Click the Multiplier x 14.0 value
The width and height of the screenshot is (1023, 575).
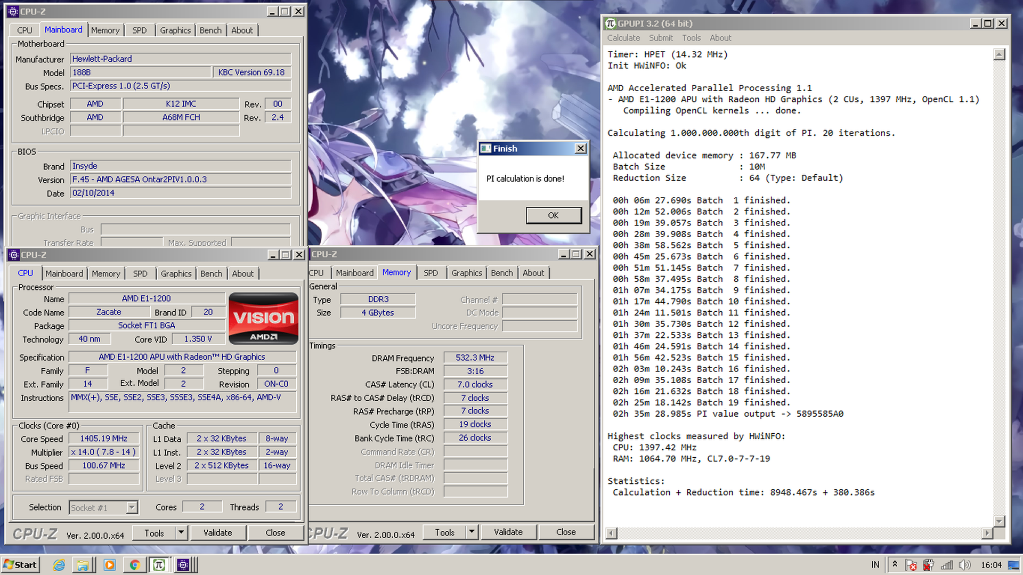click(x=104, y=452)
